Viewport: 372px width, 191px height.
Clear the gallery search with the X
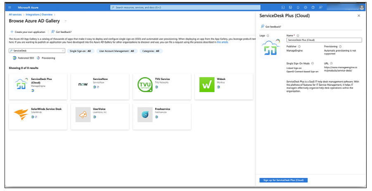[x=63, y=51]
